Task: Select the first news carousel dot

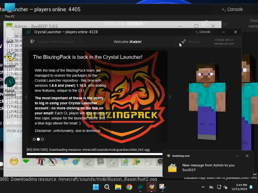Action: [x=34, y=139]
